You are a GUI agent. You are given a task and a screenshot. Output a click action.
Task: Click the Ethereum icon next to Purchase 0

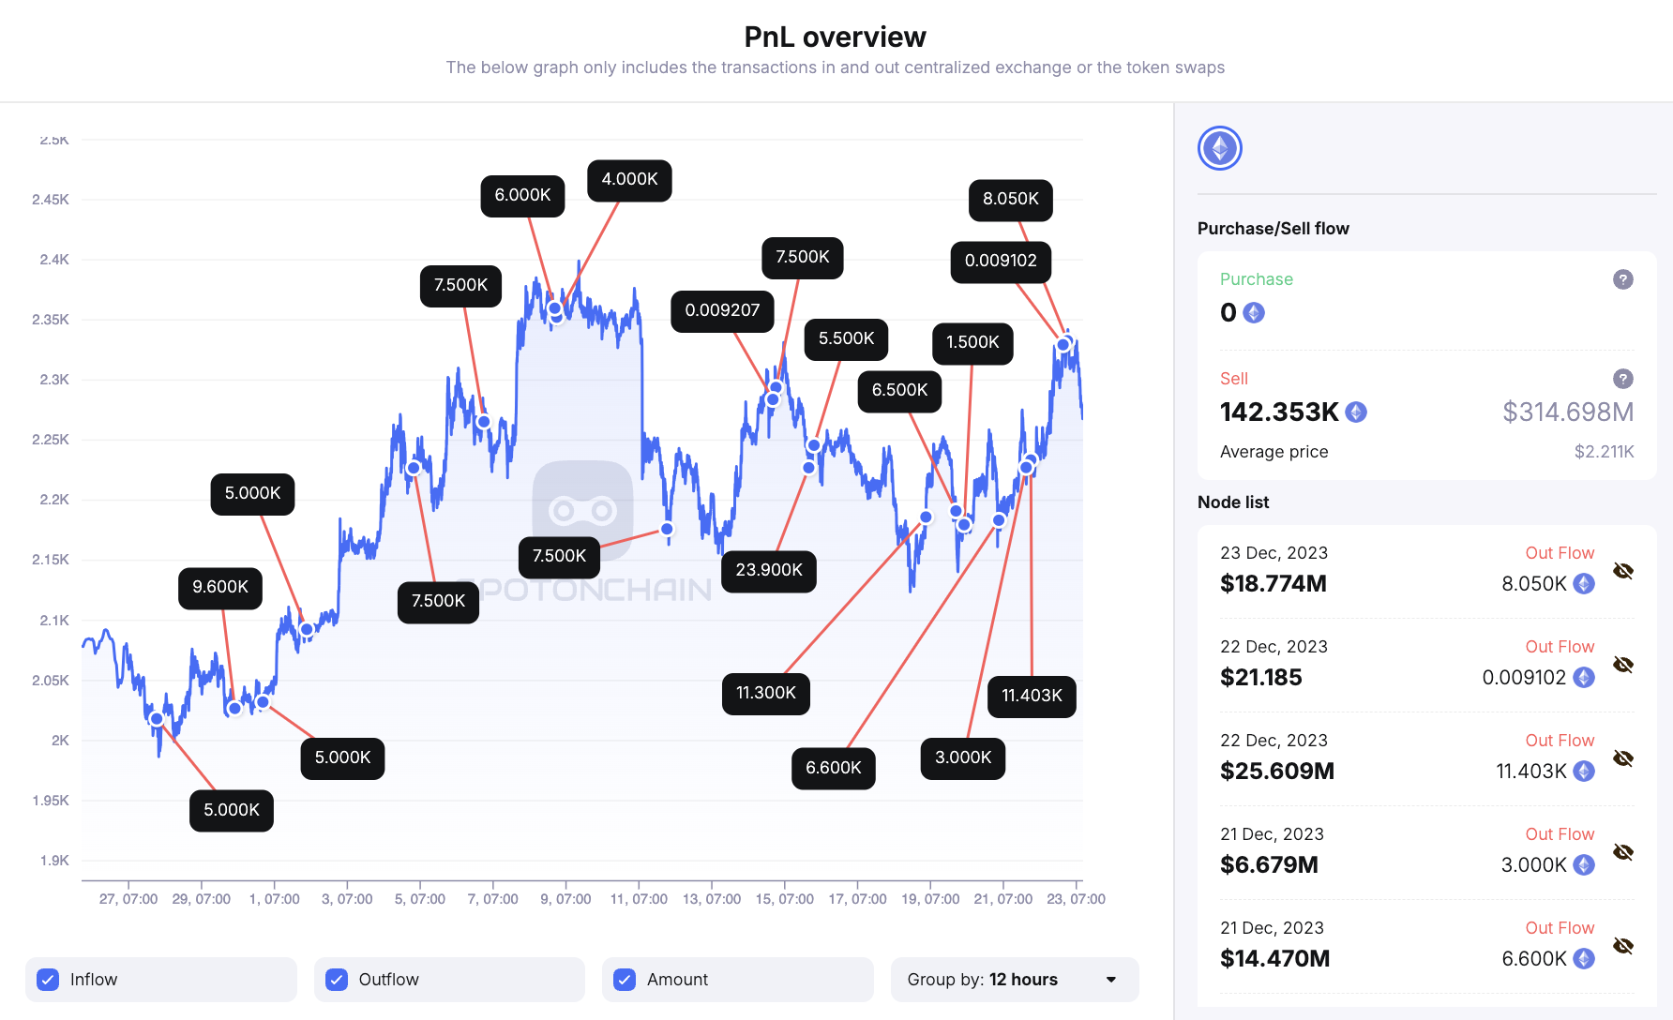pos(1254,312)
